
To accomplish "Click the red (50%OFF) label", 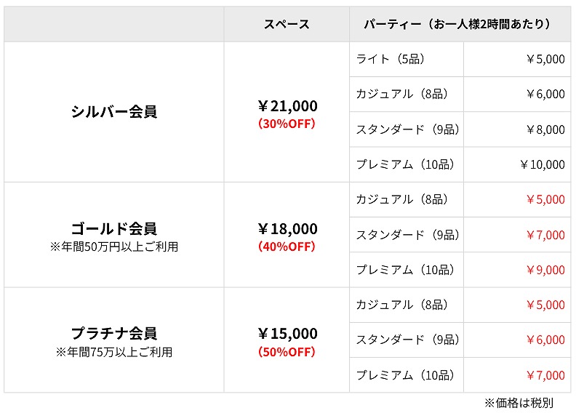I will tap(287, 352).
